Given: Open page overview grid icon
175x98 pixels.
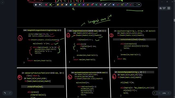Looking at the screenshot, I should click(x=169, y=8).
